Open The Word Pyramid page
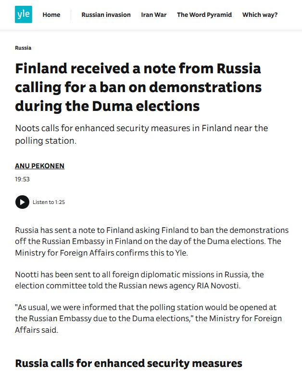The width and height of the screenshot is (302, 379). pos(204,15)
